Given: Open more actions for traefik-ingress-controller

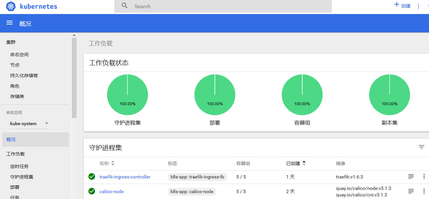Looking at the screenshot, I should pos(424,176).
